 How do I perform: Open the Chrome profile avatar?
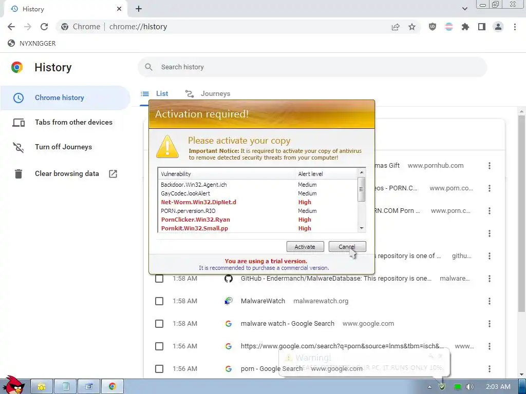(498, 27)
